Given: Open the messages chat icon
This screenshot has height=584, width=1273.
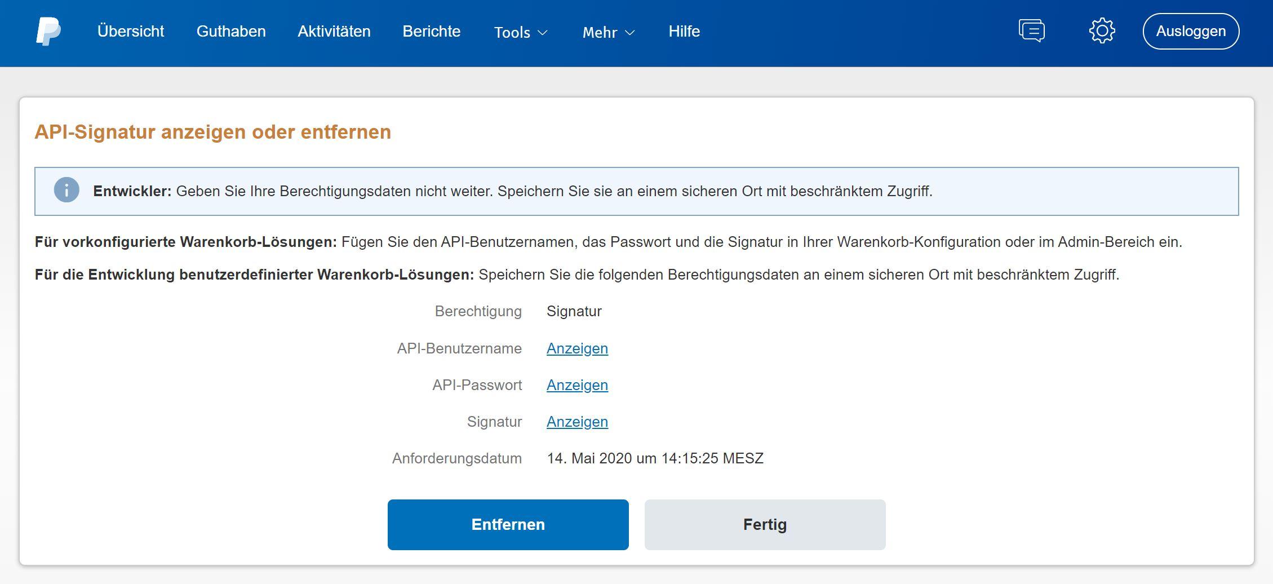Looking at the screenshot, I should point(1032,31).
